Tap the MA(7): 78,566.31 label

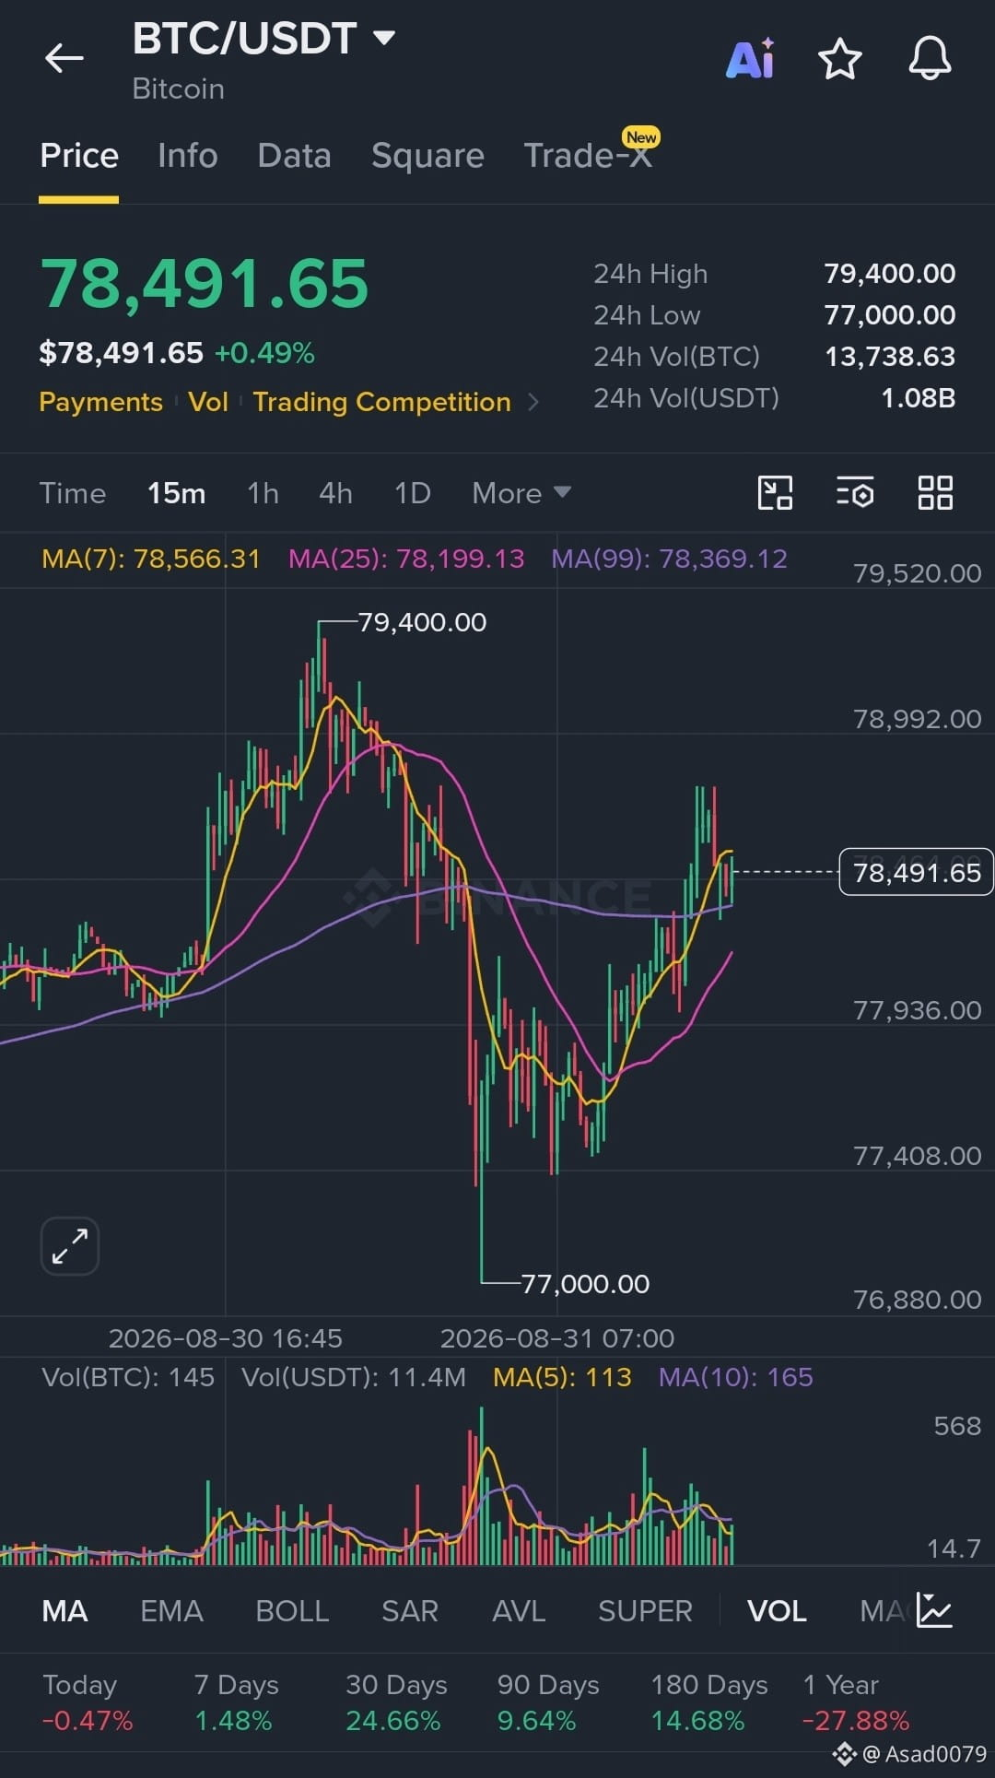[151, 559]
